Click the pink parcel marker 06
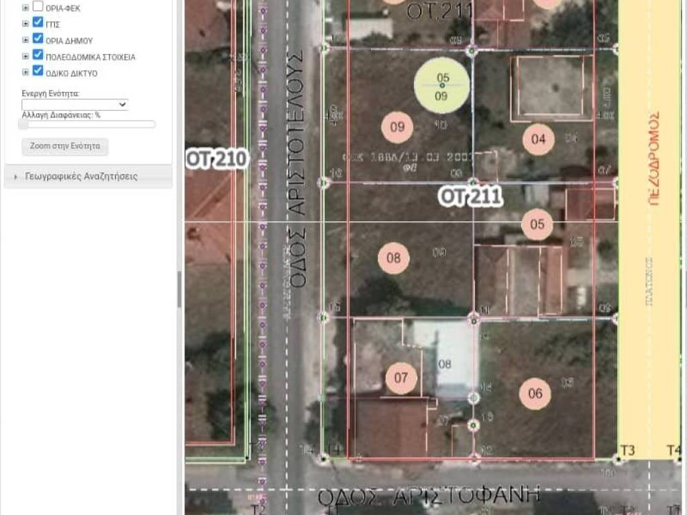Viewport: 687px width, 515px height. [x=535, y=394]
